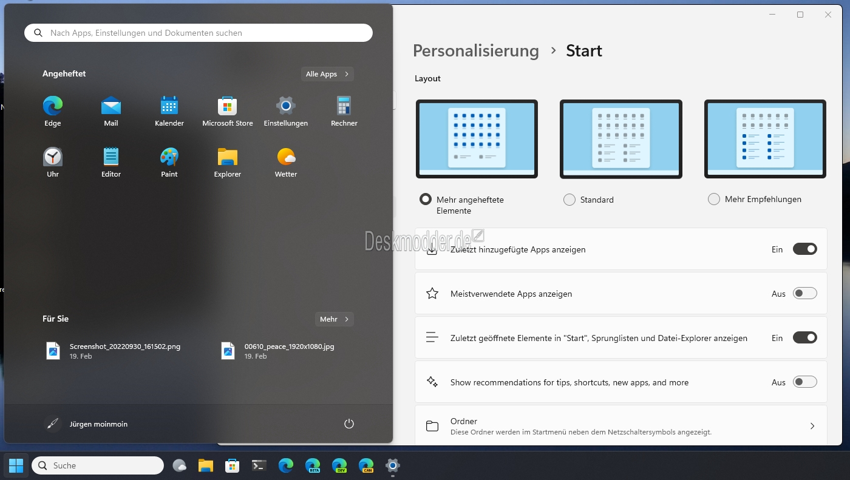Open Windows Terminal from the taskbar
This screenshot has width=850, height=480.
258,465
